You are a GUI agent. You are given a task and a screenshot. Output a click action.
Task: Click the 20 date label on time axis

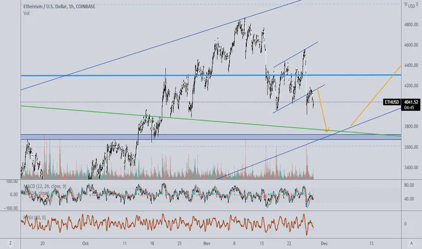42,244
